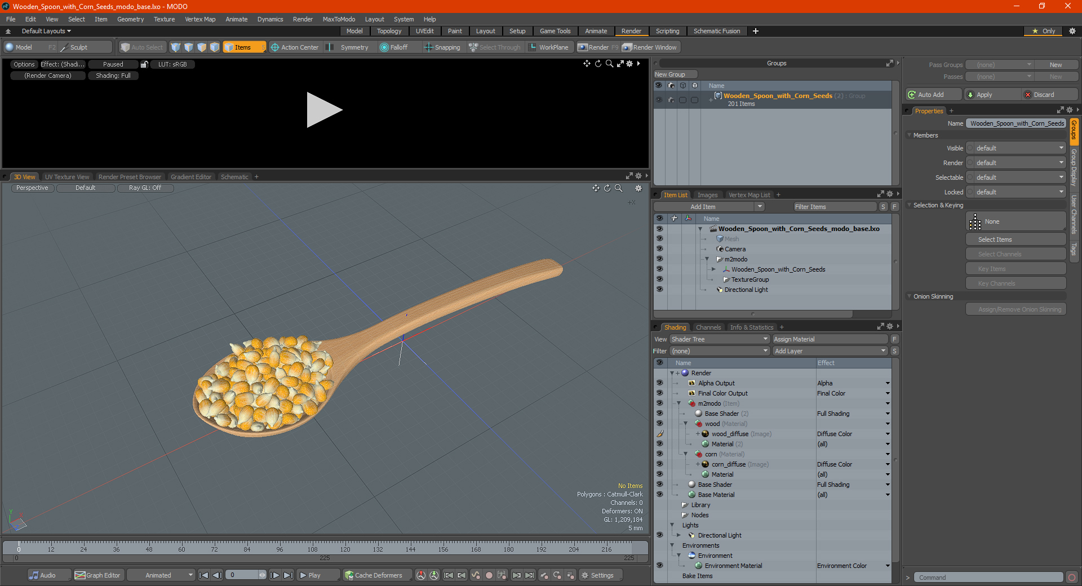Open Action Center options
Viewport: 1082px width, 586px height.
point(295,47)
